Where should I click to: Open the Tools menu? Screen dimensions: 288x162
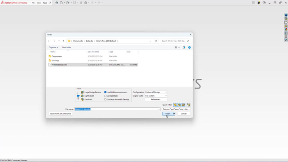click(x=45, y=3)
